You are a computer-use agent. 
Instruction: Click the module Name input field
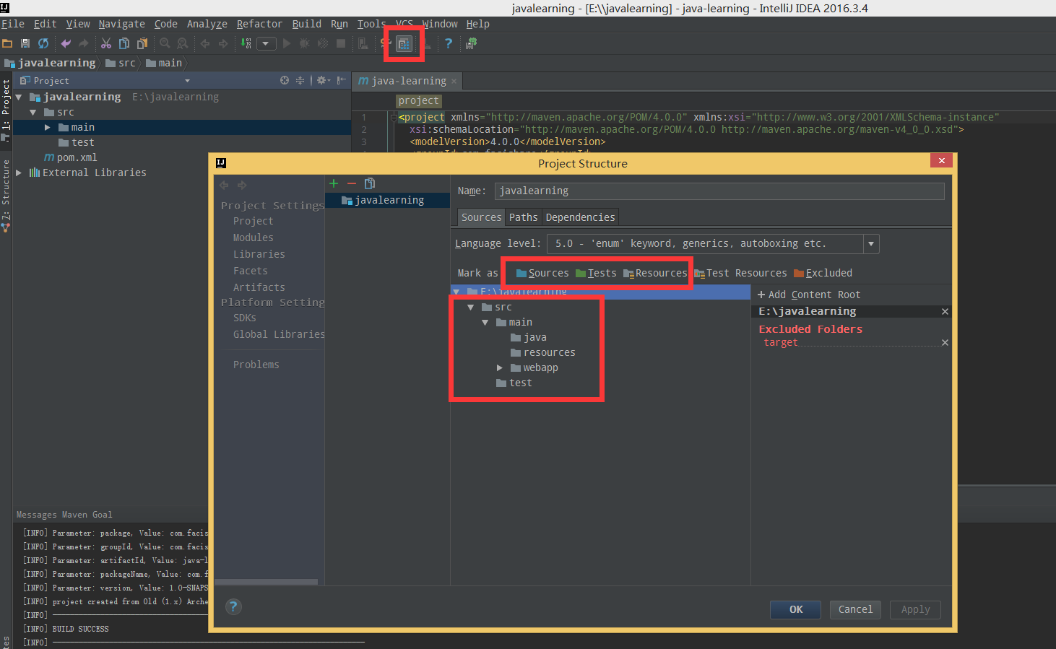(x=719, y=191)
